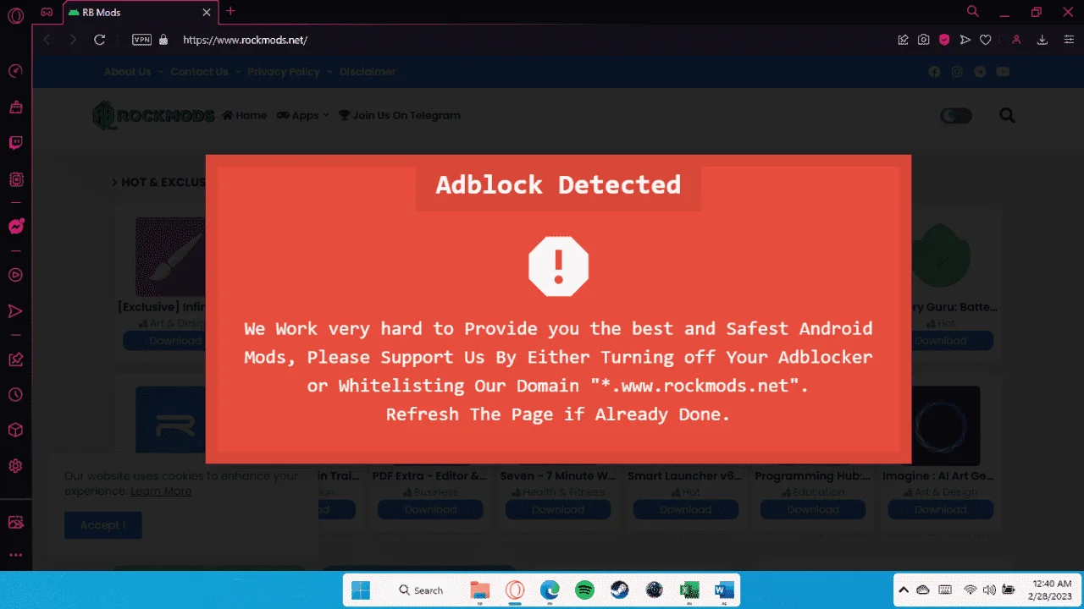Download Imagine AI Art Generator
The height and width of the screenshot is (609, 1084).
(x=940, y=510)
